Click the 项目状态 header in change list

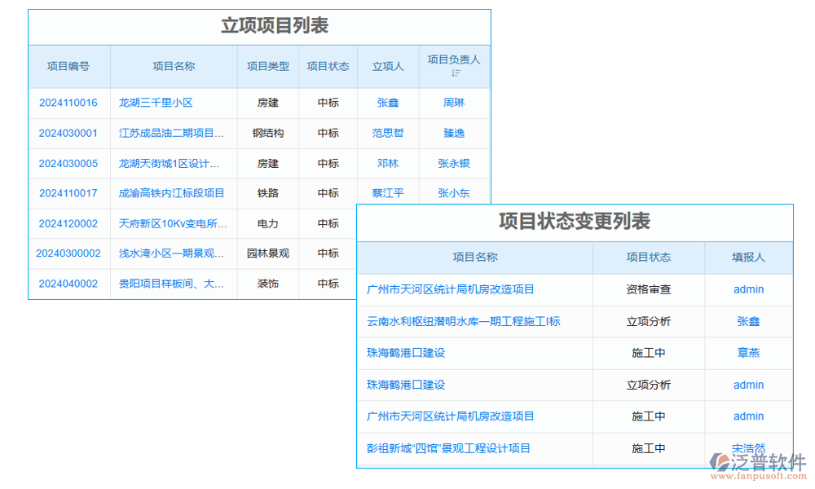tap(648, 258)
